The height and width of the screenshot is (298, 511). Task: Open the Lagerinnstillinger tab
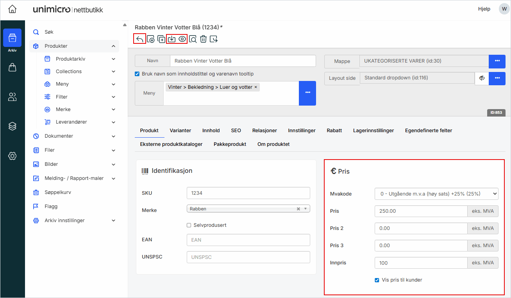coord(373,131)
